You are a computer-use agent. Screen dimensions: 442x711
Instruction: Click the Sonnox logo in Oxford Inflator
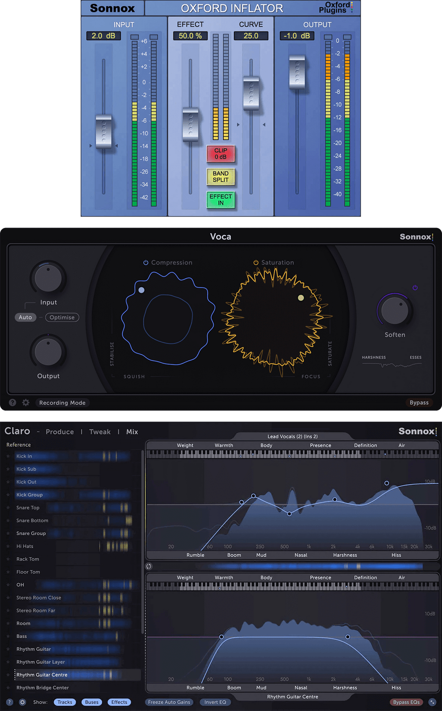[x=112, y=8]
